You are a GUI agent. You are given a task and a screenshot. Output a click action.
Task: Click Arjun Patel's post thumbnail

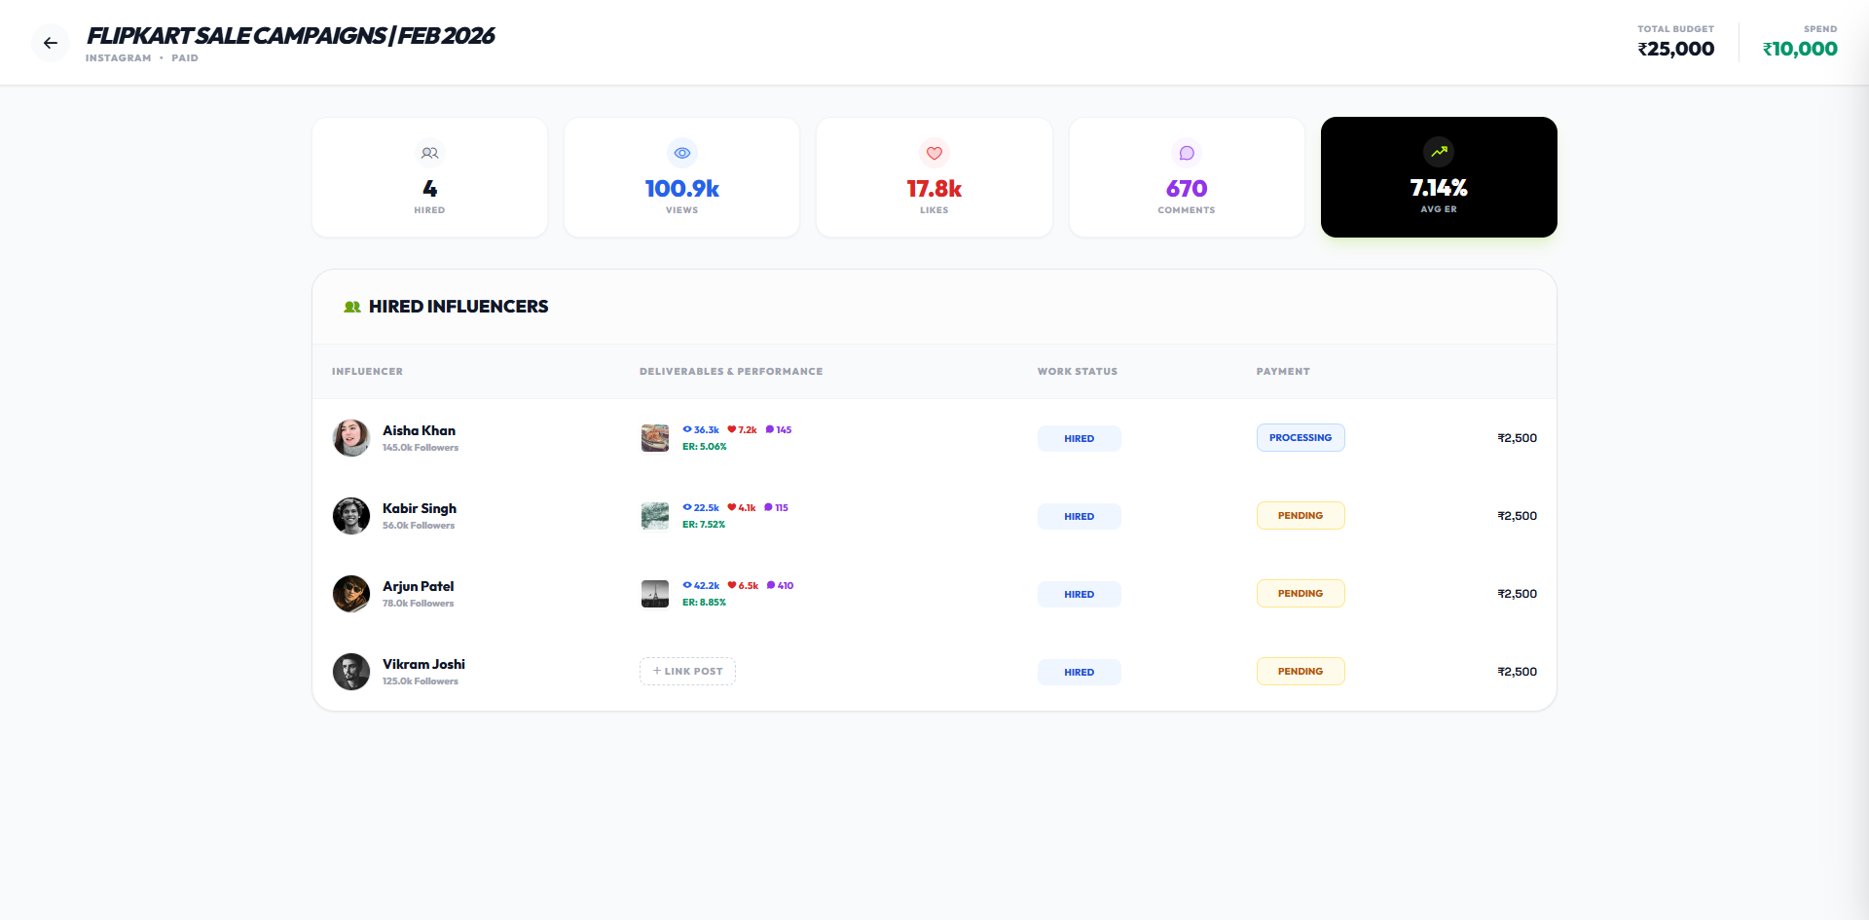pyautogui.click(x=654, y=593)
